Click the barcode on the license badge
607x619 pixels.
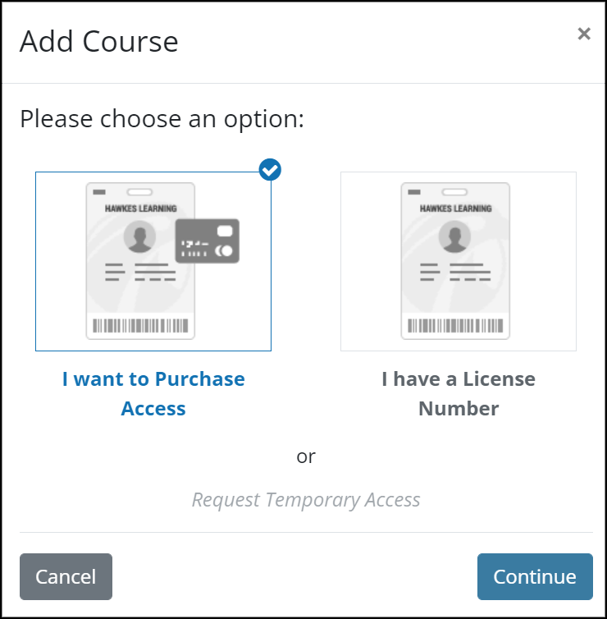point(455,326)
